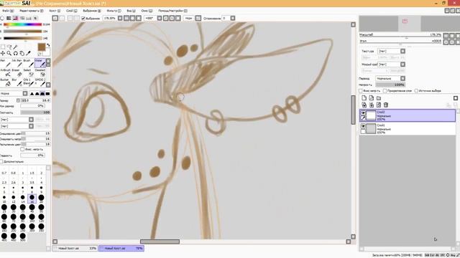This screenshot has height=258, width=460.
Task: Toggle the Выбранное checkbox in toolbar
Action: (83, 18)
